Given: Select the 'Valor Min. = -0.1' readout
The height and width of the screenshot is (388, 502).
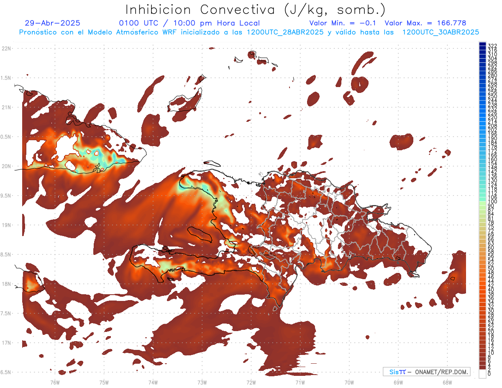Looking at the screenshot, I should 343,23.
